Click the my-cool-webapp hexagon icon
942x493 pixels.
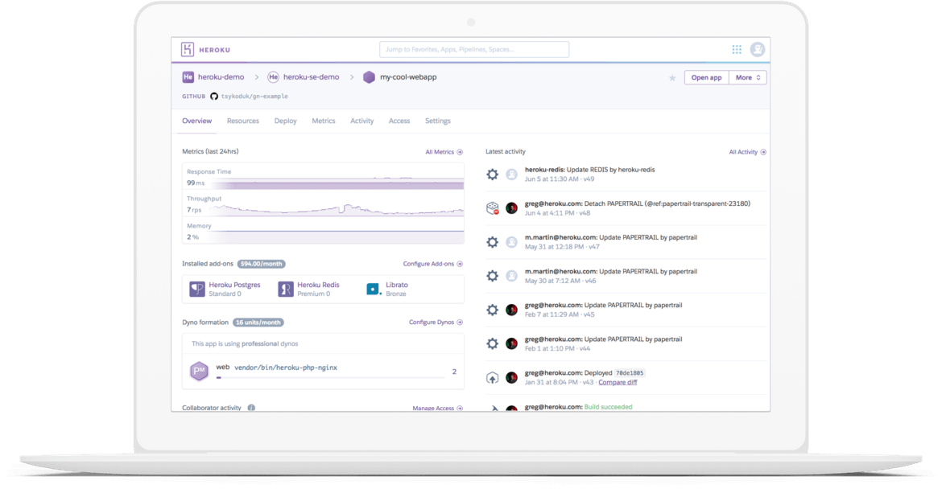[x=369, y=77]
